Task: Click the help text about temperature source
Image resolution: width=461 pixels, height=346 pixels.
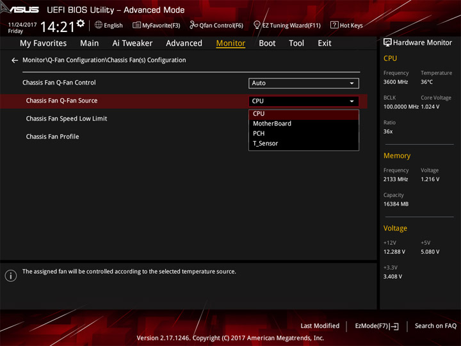Action: (129, 272)
